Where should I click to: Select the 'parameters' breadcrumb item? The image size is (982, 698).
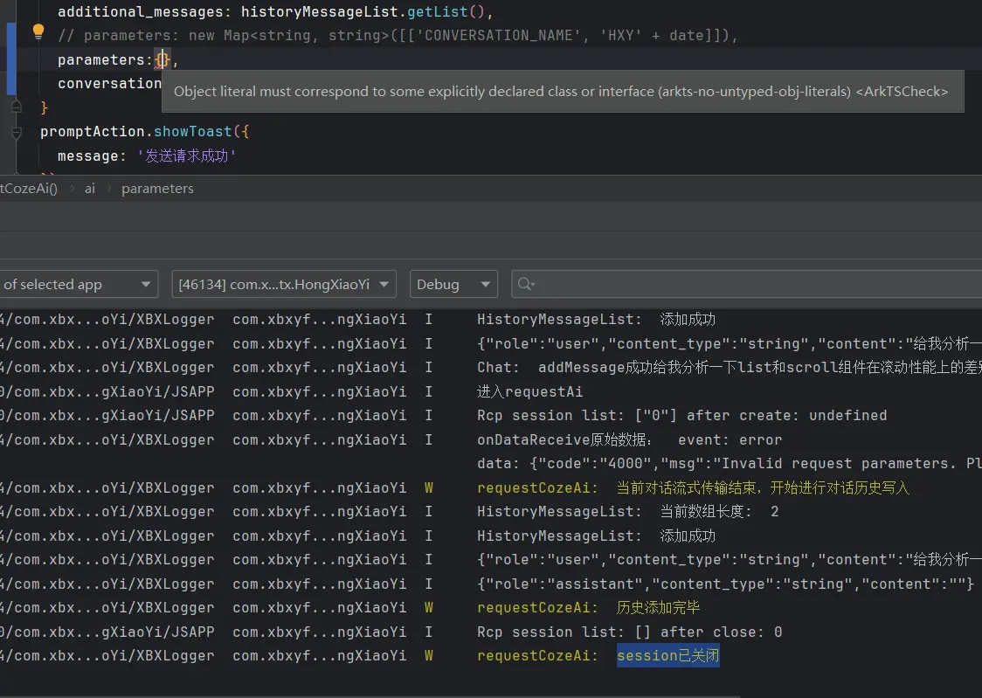tap(157, 189)
